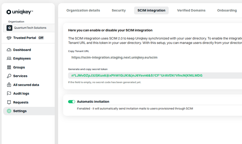Open Settings in the sidebar
Viewport: 242px width, 144px height.
[x=29, y=111]
